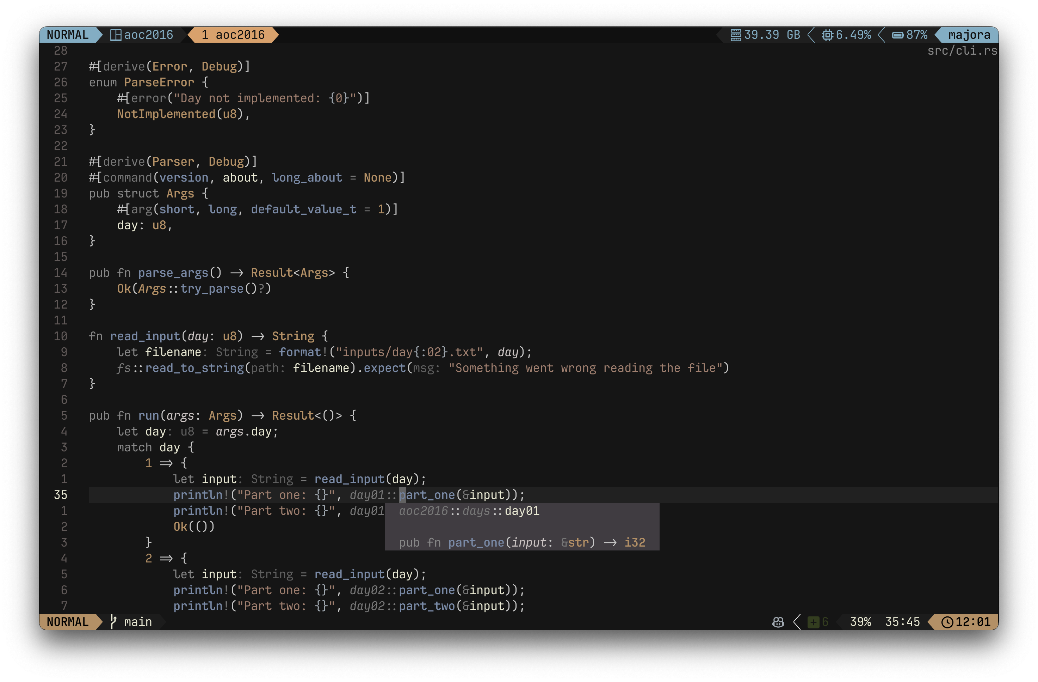Image resolution: width=1038 pixels, height=682 pixels.
Task: Click the current line number 35
Action: pyautogui.click(x=61, y=495)
